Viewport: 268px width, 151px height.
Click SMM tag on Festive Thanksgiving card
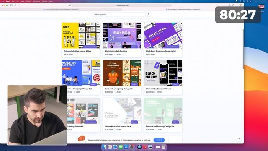(x=134, y=84)
